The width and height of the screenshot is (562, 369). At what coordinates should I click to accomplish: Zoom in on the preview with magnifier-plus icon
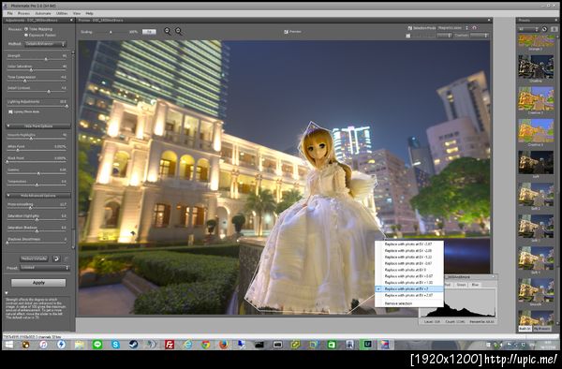tap(179, 31)
